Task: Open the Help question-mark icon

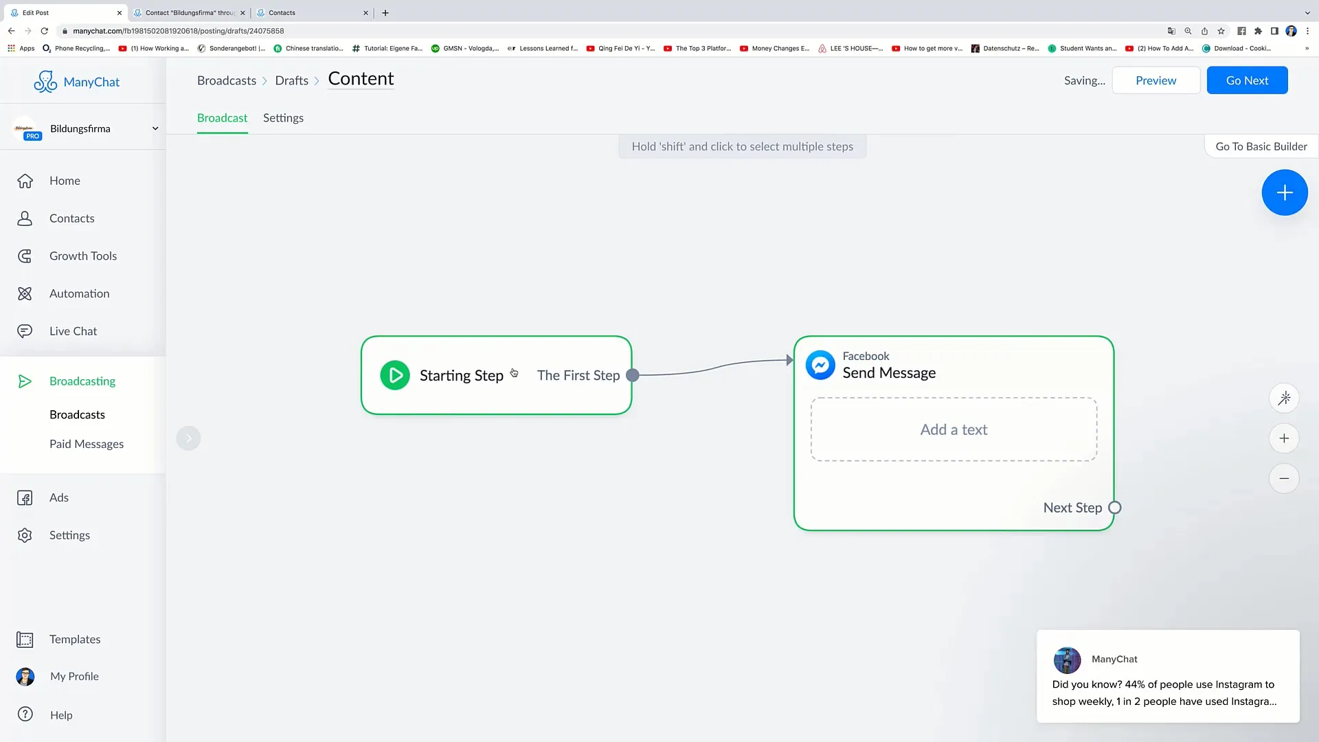Action: (25, 715)
